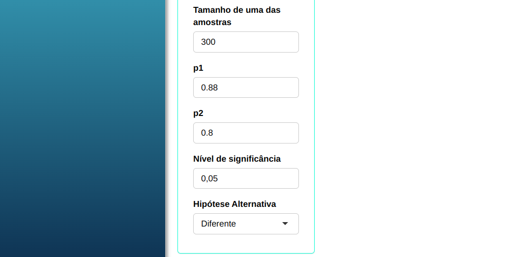Focus the sample size field showing 300

click(246, 42)
